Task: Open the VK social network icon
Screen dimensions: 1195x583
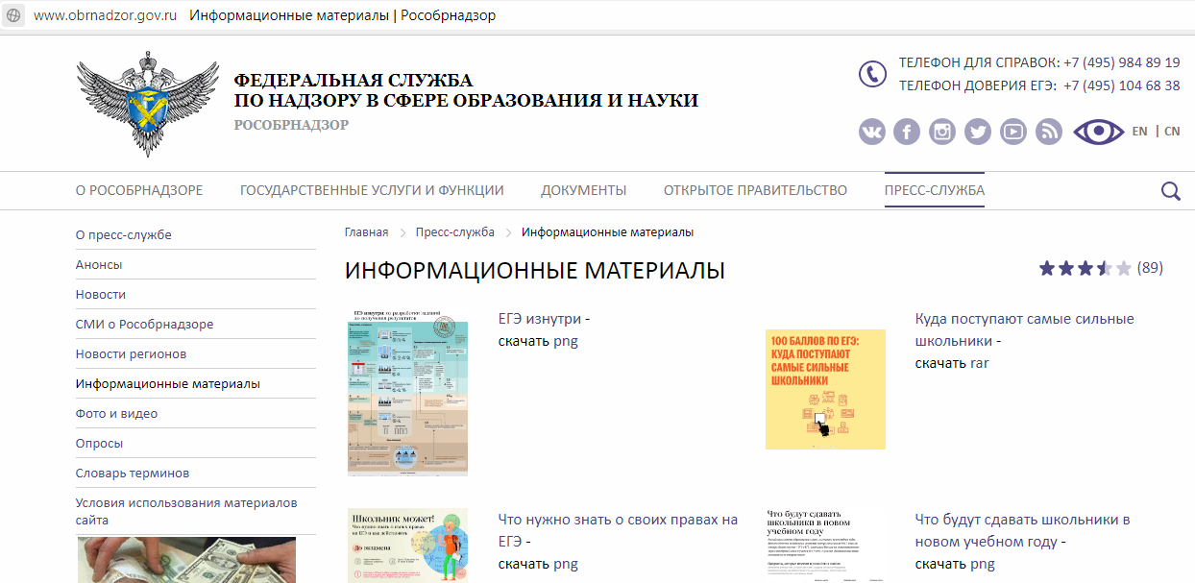Action: click(x=872, y=132)
